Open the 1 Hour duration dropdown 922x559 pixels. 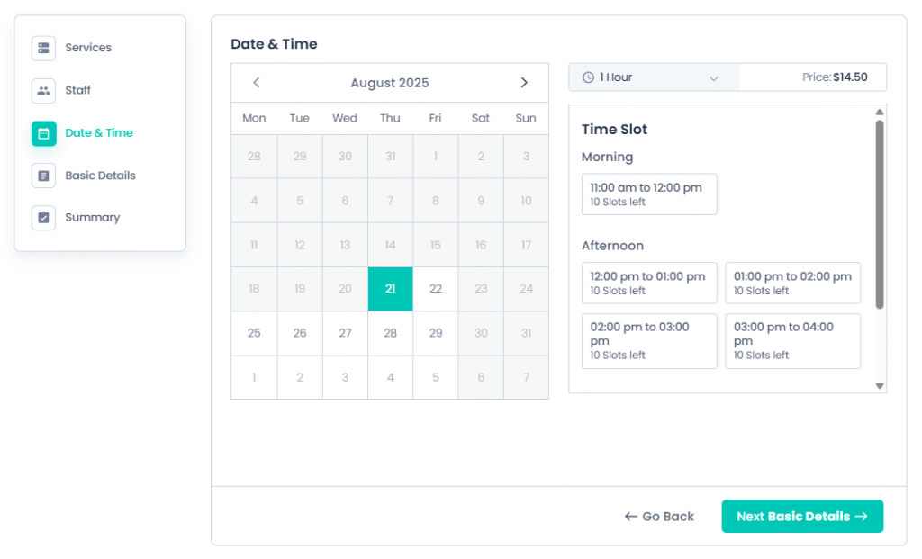click(654, 77)
